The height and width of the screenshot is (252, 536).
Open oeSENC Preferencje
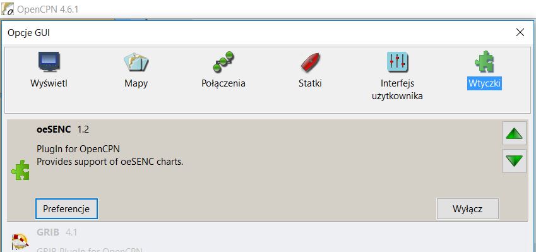(66, 208)
